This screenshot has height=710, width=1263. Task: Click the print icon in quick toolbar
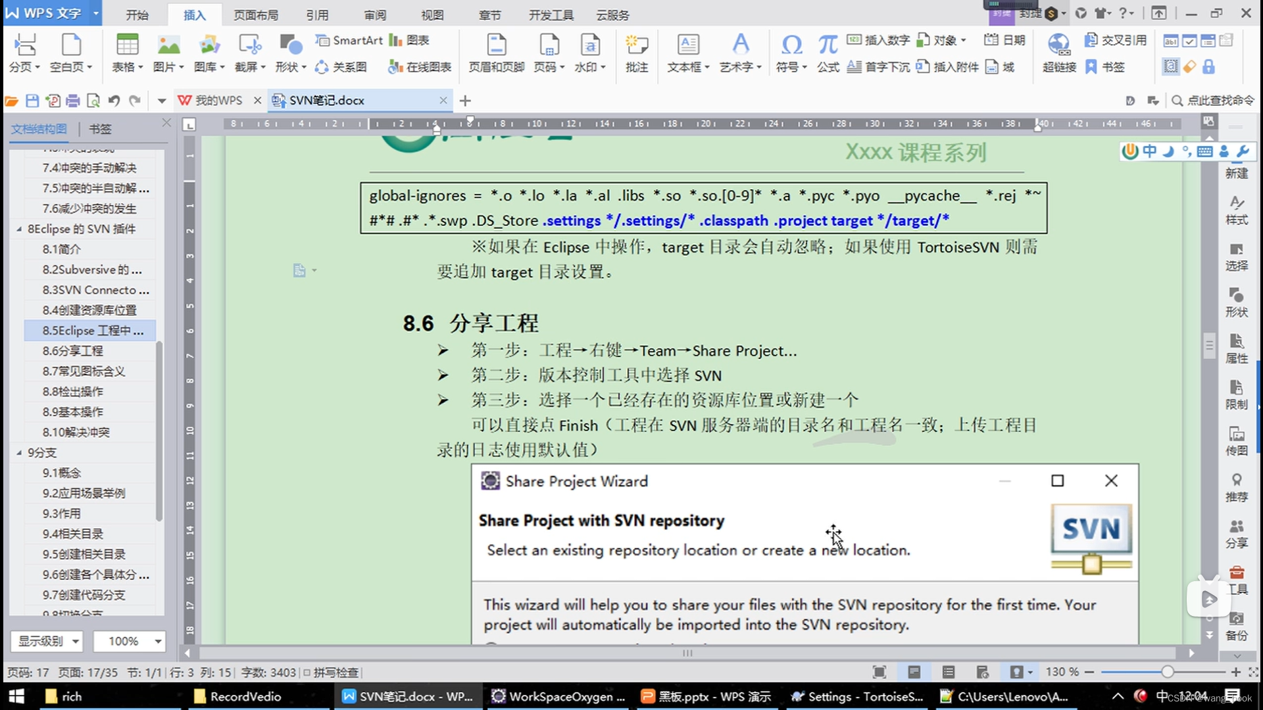click(73, 101)
